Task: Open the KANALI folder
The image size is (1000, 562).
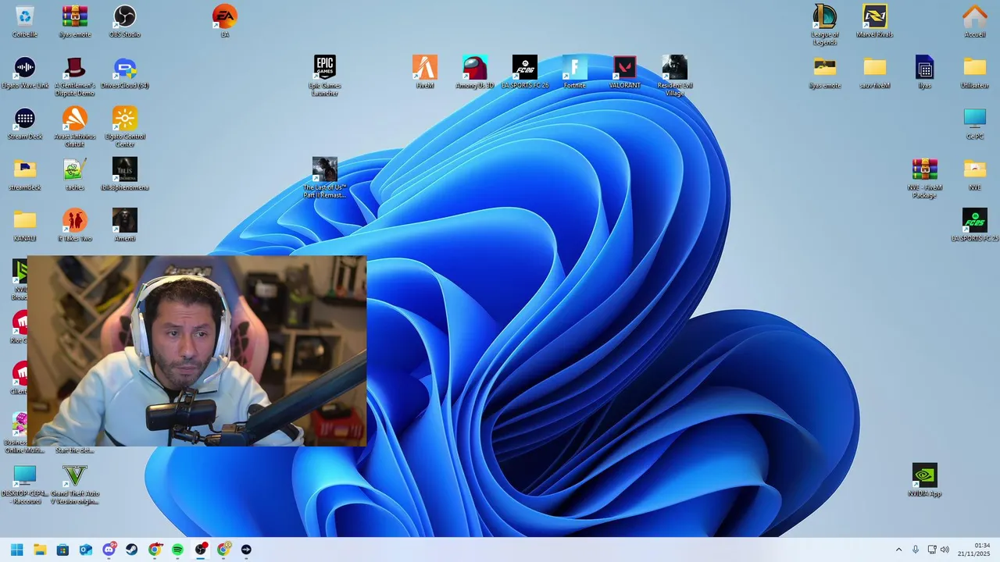Action: coord(25,220)
